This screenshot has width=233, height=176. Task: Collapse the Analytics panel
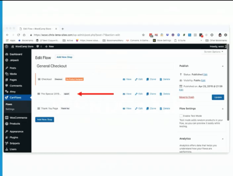[x=223, y=139]
